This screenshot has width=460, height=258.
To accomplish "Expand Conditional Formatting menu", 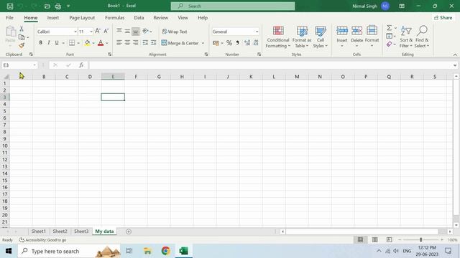I will click(278, 37).
